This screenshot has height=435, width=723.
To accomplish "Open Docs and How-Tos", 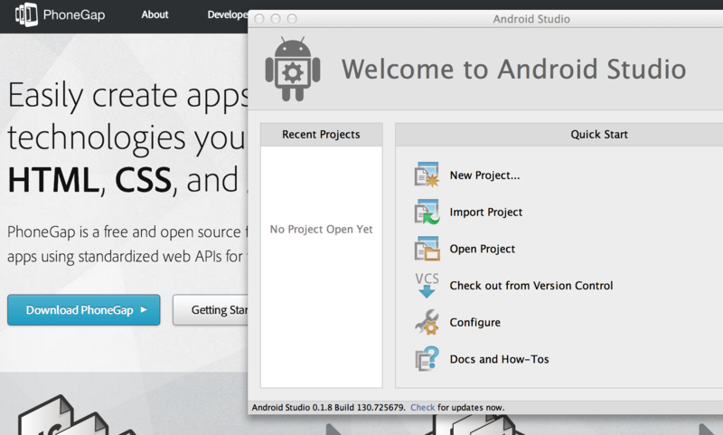I will tap(500, 359).
